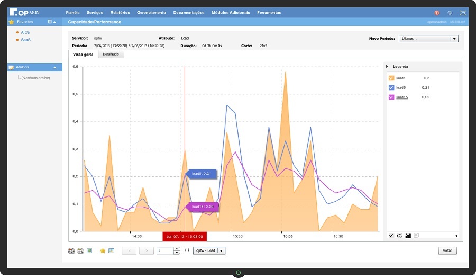Open the Novo Período dropdown

[x=428, y=39]
